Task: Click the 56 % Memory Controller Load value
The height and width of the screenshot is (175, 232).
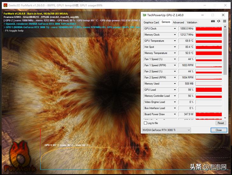Action: tap(187, 96)
